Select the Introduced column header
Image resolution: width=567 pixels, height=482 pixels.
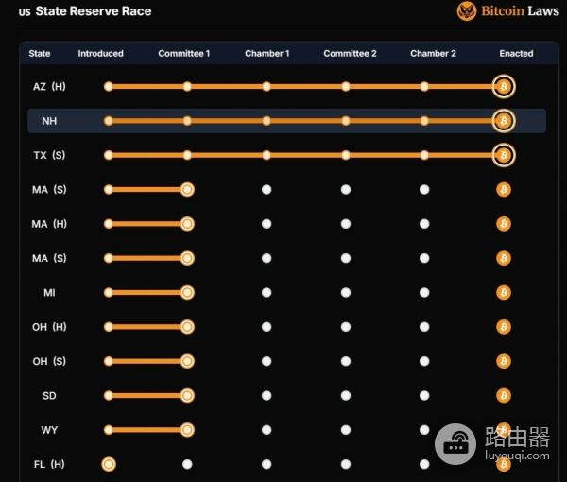coord(100,54)
